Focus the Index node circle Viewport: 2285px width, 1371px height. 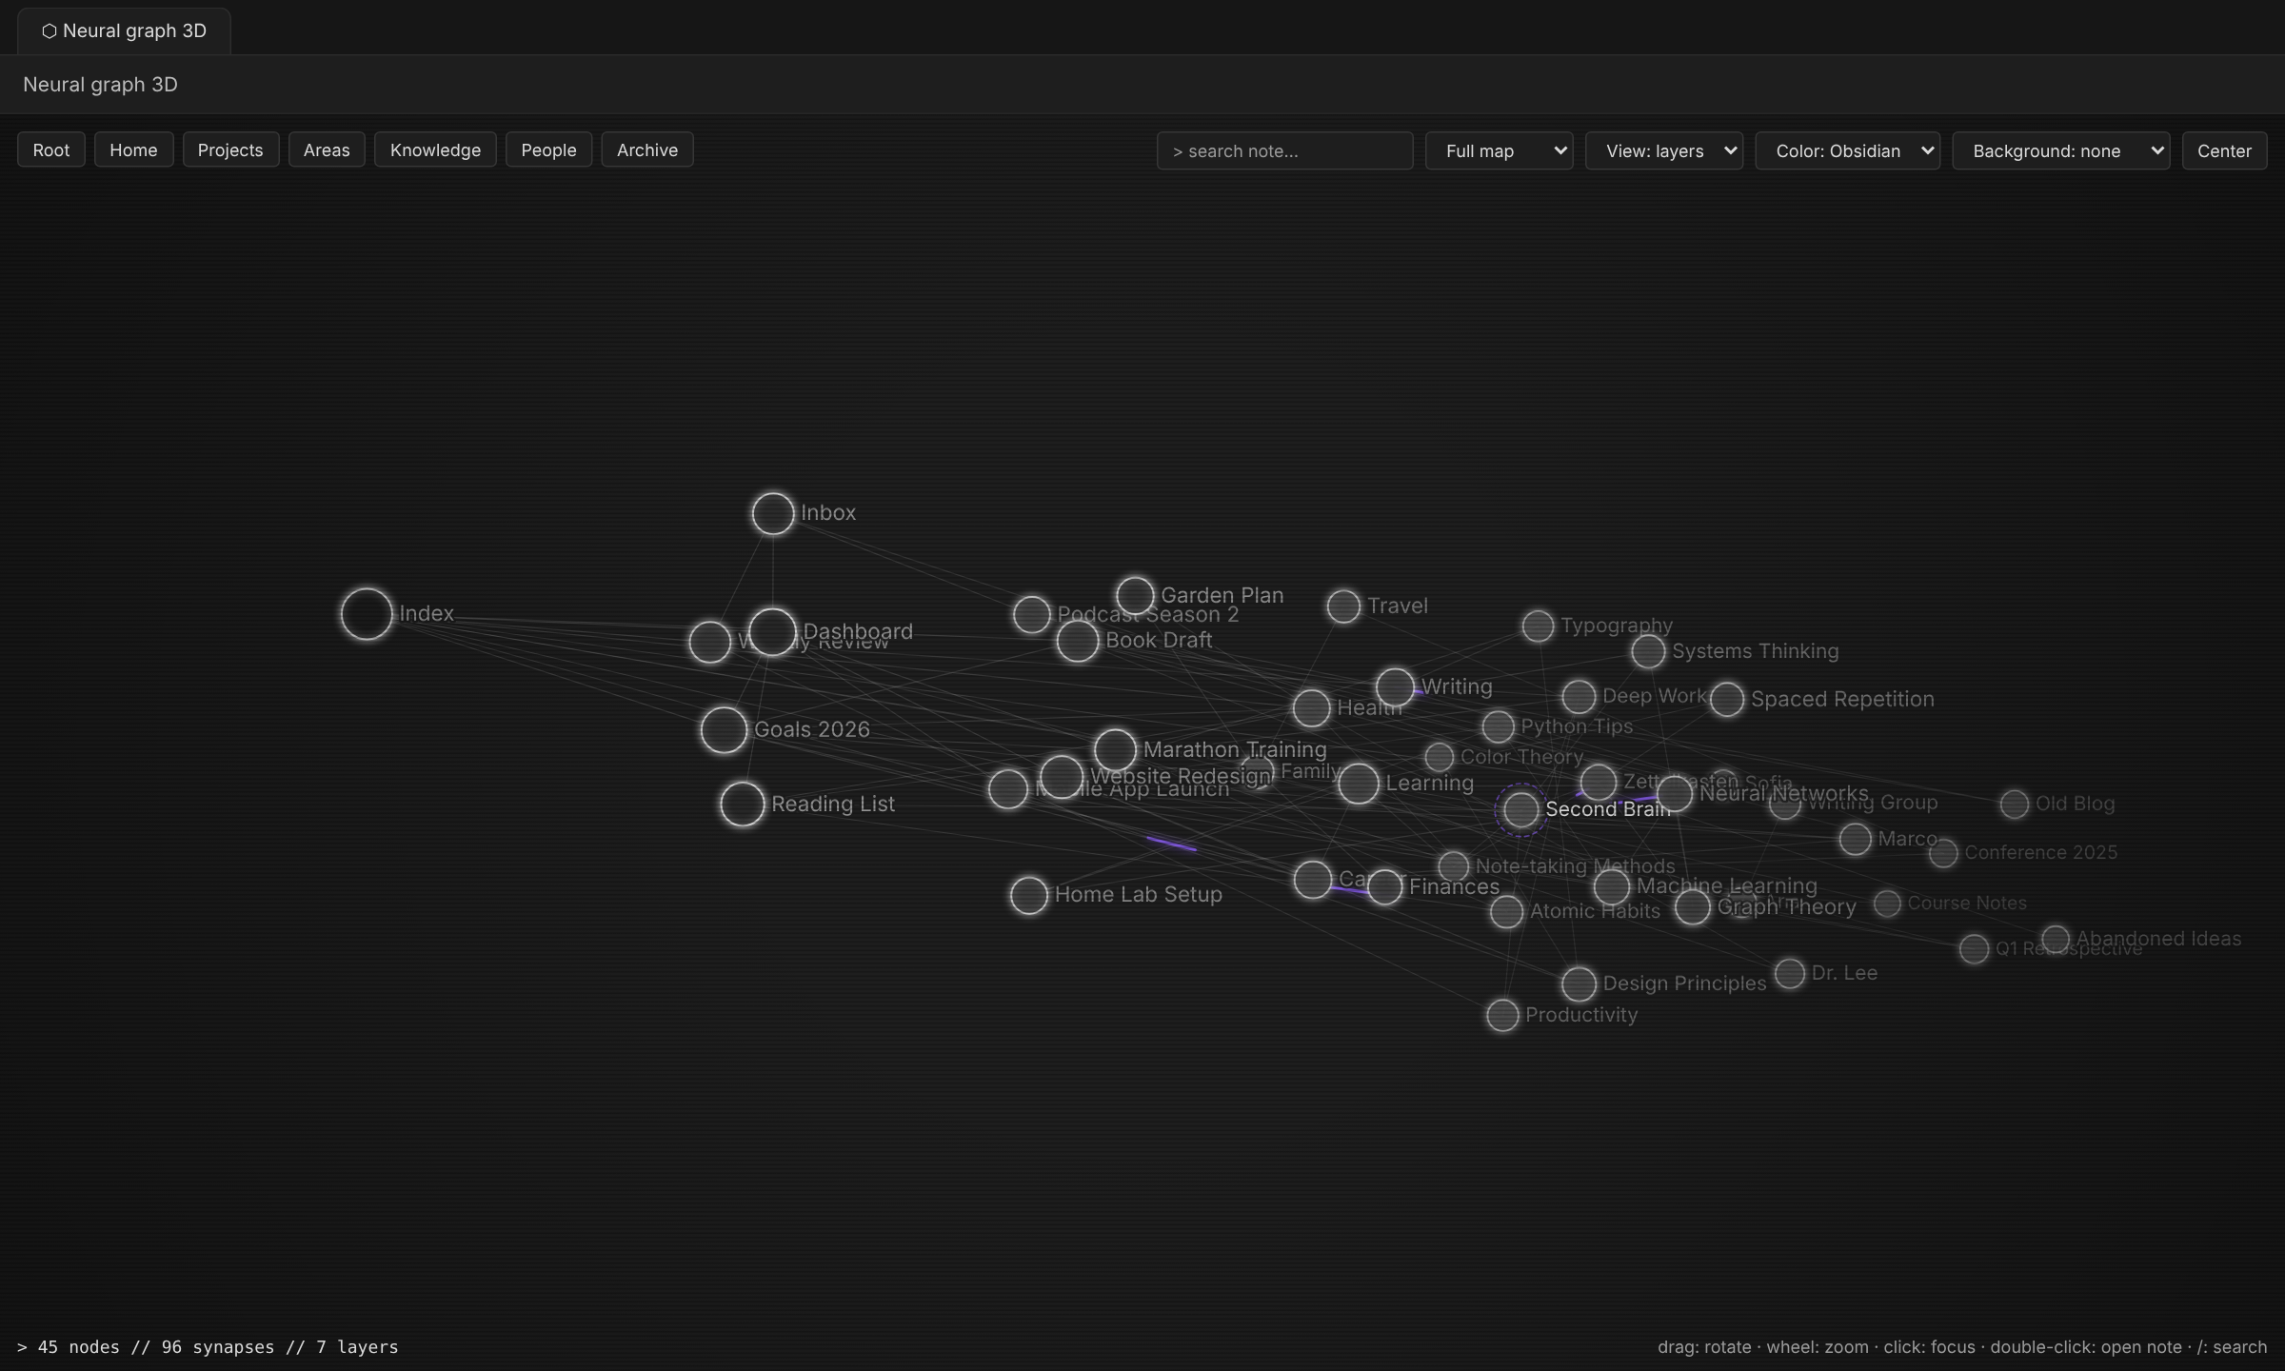[367, 614]
